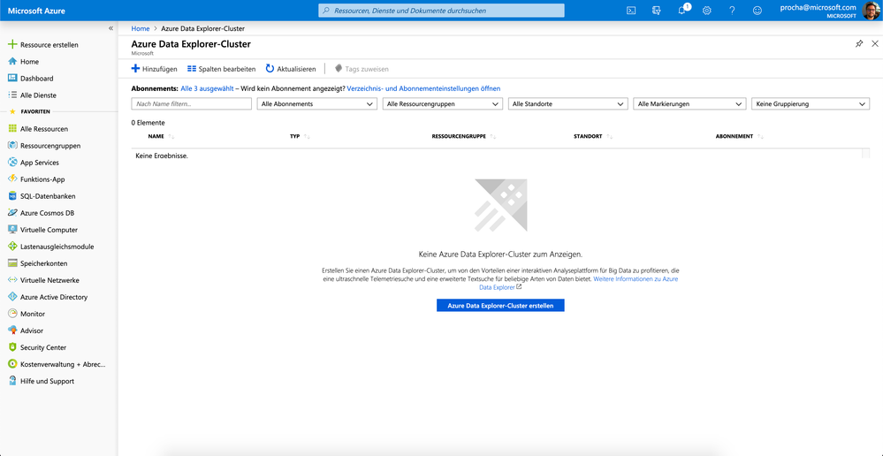Click the Azure Active Directory icon

[12, 297]
